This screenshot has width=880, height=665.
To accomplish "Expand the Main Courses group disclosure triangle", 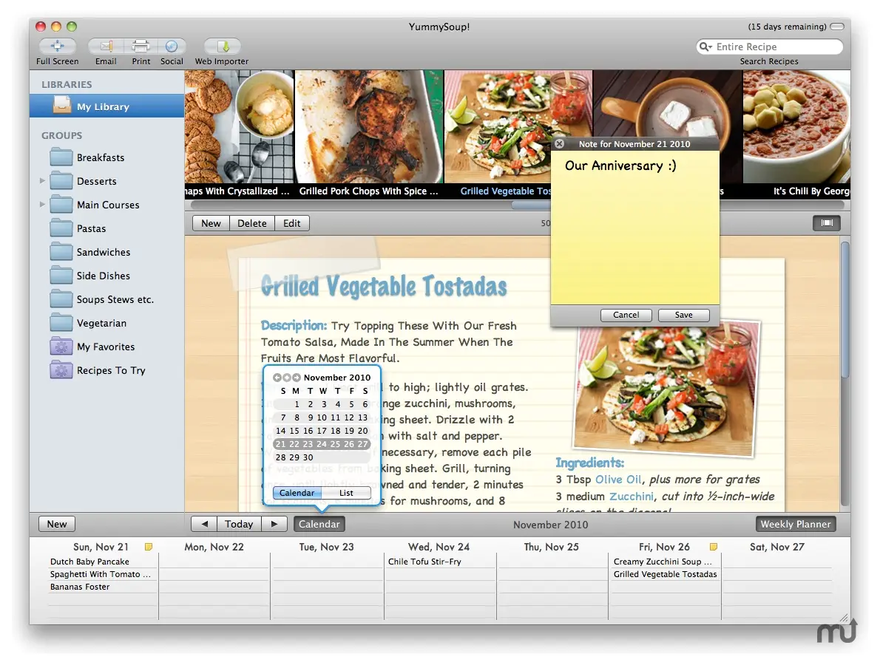I will click(x=42, y=204).
